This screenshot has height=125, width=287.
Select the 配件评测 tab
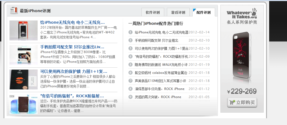click(203, 12)
